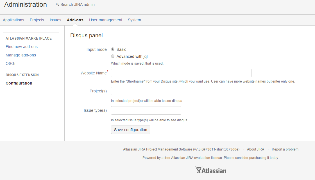This screenshot has height=180, width=315.
Task: Click Save configuration button
Action: 131,130
